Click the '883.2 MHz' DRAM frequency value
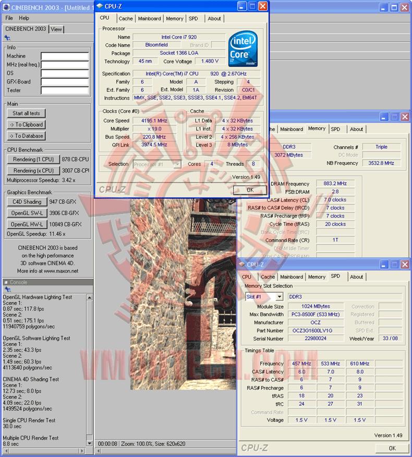Screen dimensions: 412x457 click(x=335, y=184)
